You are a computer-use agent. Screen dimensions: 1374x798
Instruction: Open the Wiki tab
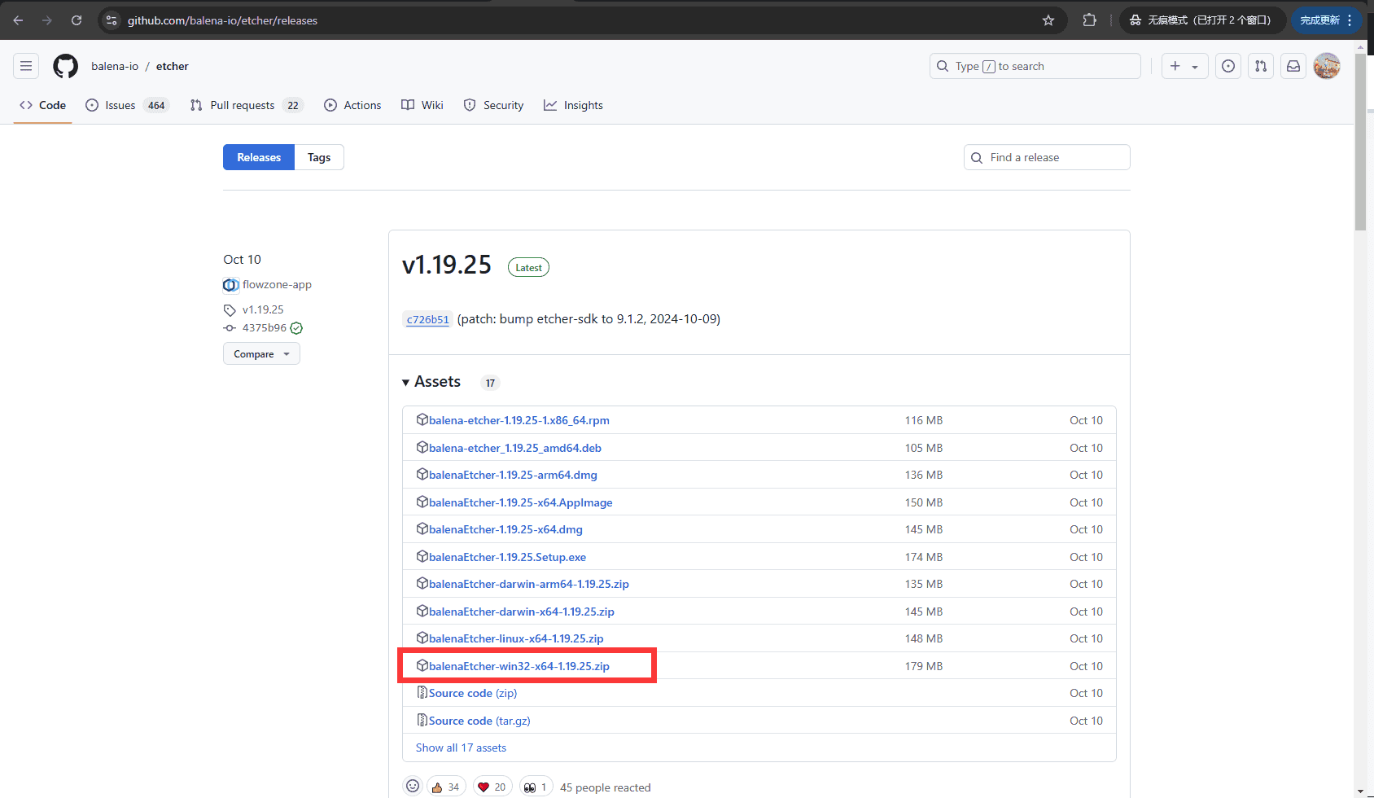point(422,105)
